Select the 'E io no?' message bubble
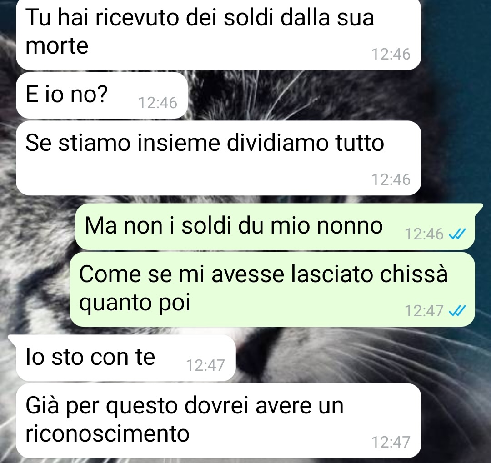 pyautogui.click(x=102, y=95)
